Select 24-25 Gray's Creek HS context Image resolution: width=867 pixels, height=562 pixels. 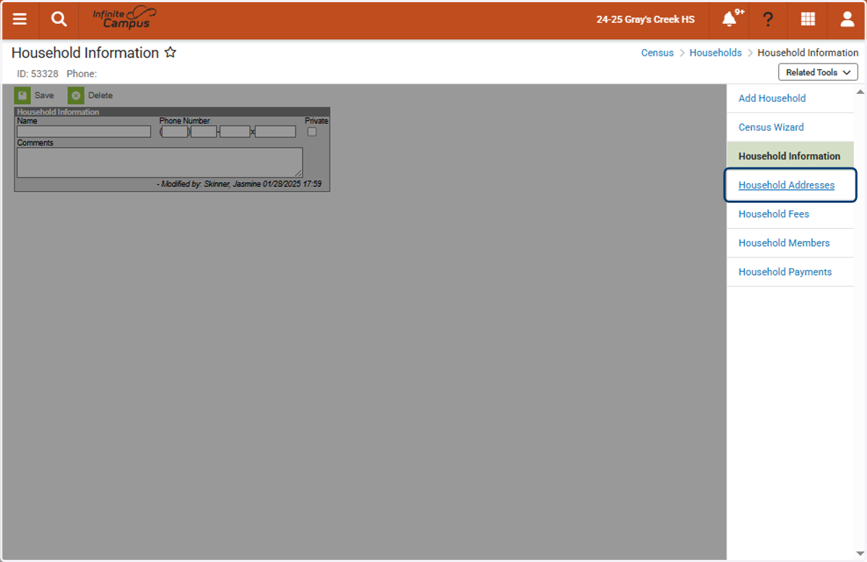point(645,19)
